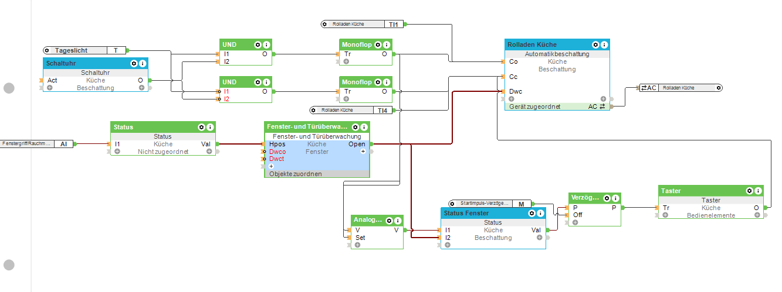Select the Fenstergriff/Rauchm AI input connector

(x=36, y=143)
